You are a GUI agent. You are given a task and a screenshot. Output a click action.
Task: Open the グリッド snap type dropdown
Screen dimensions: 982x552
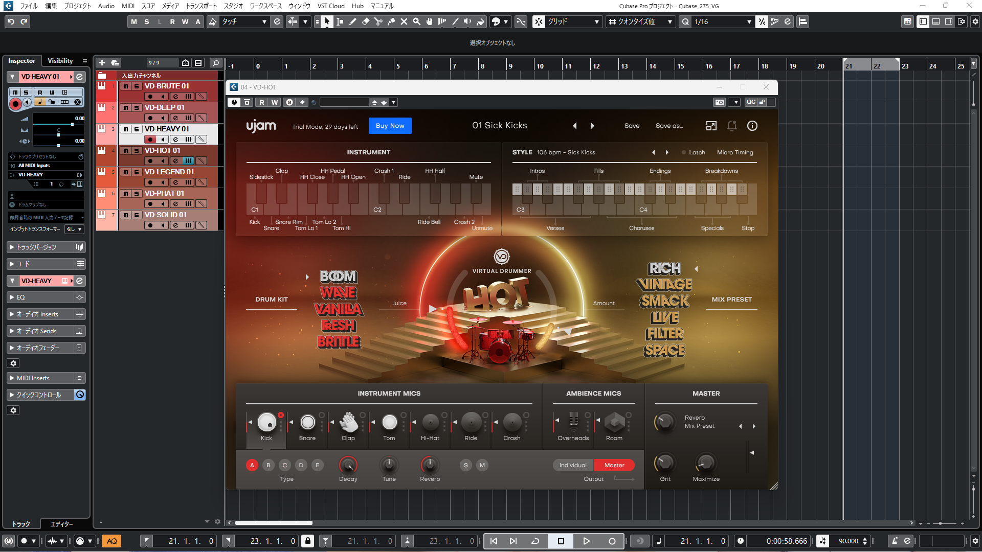[596, 21]
